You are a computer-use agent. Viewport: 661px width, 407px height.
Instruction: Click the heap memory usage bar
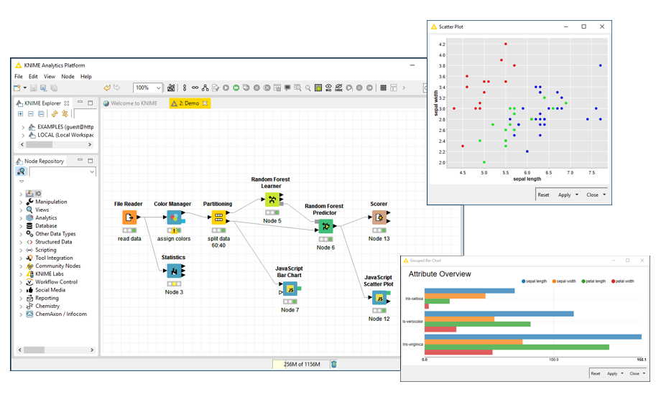301,364
